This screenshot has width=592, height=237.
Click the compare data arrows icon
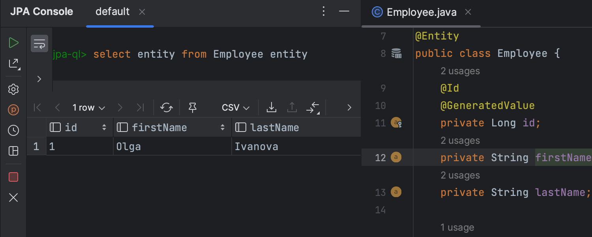click(313, 107)
